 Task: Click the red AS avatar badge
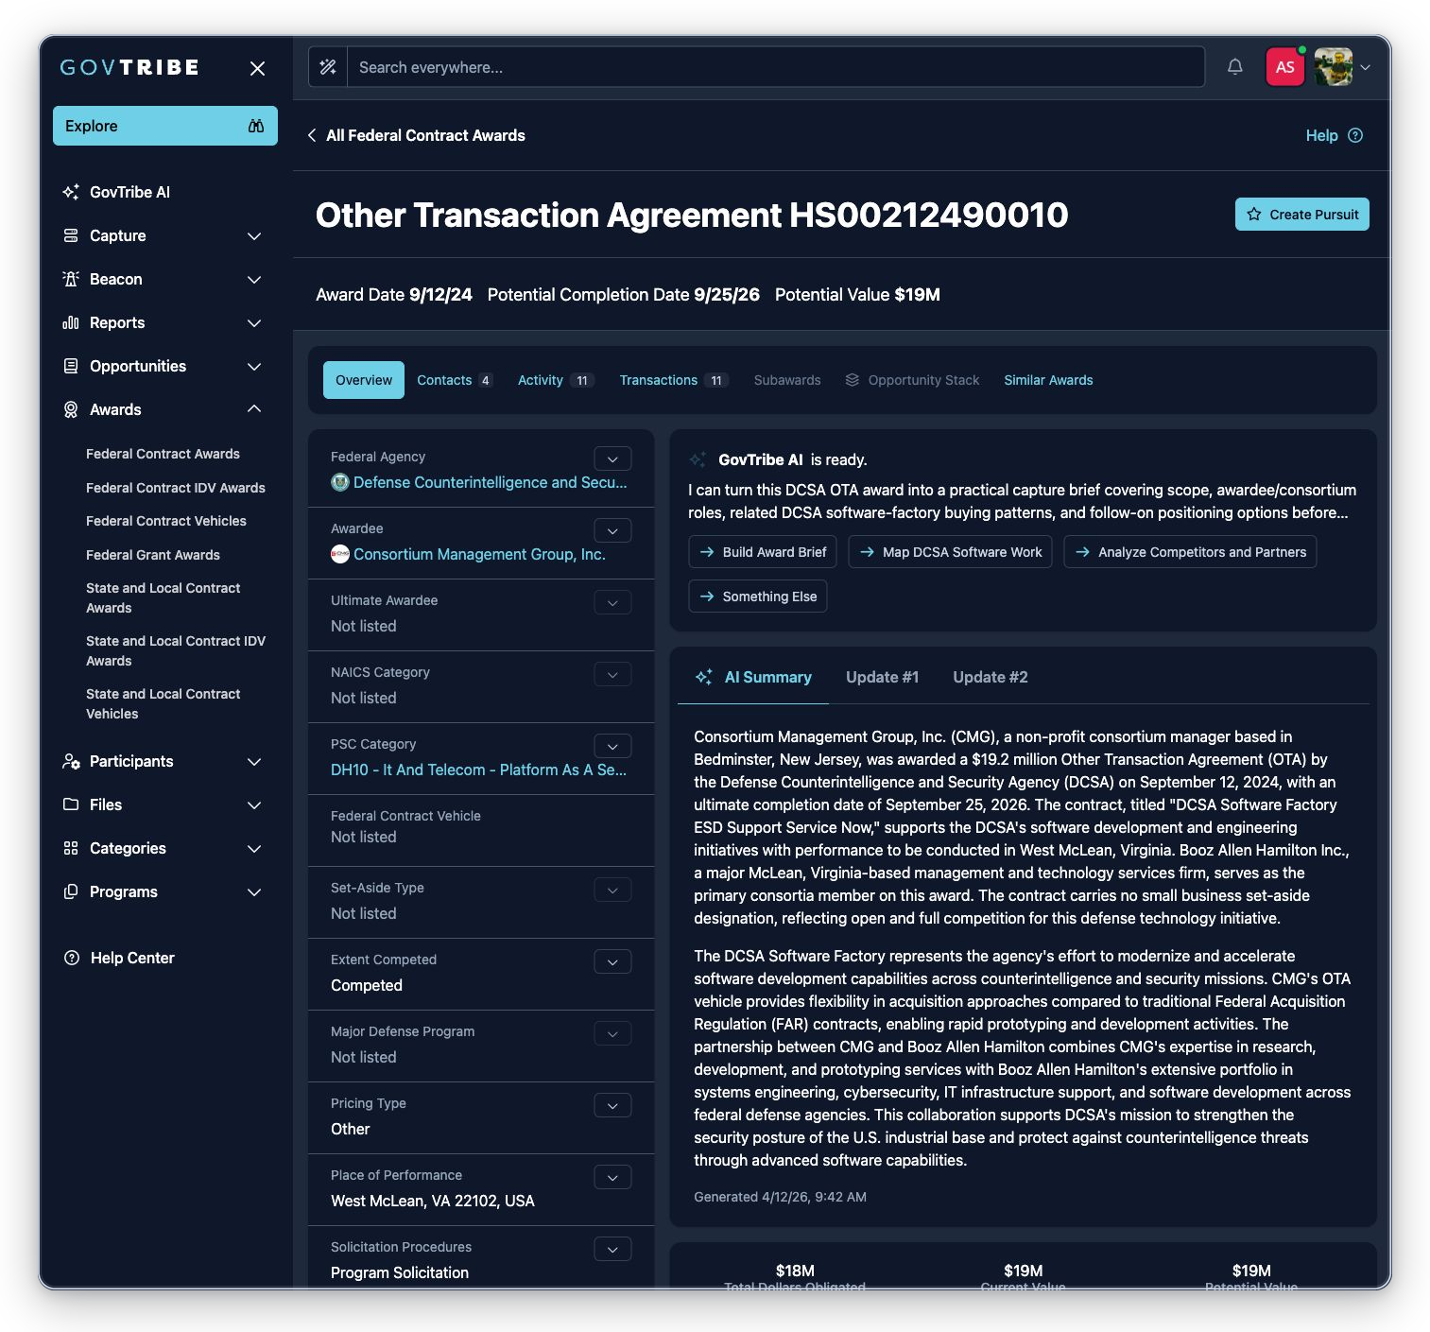(1284, 67)
